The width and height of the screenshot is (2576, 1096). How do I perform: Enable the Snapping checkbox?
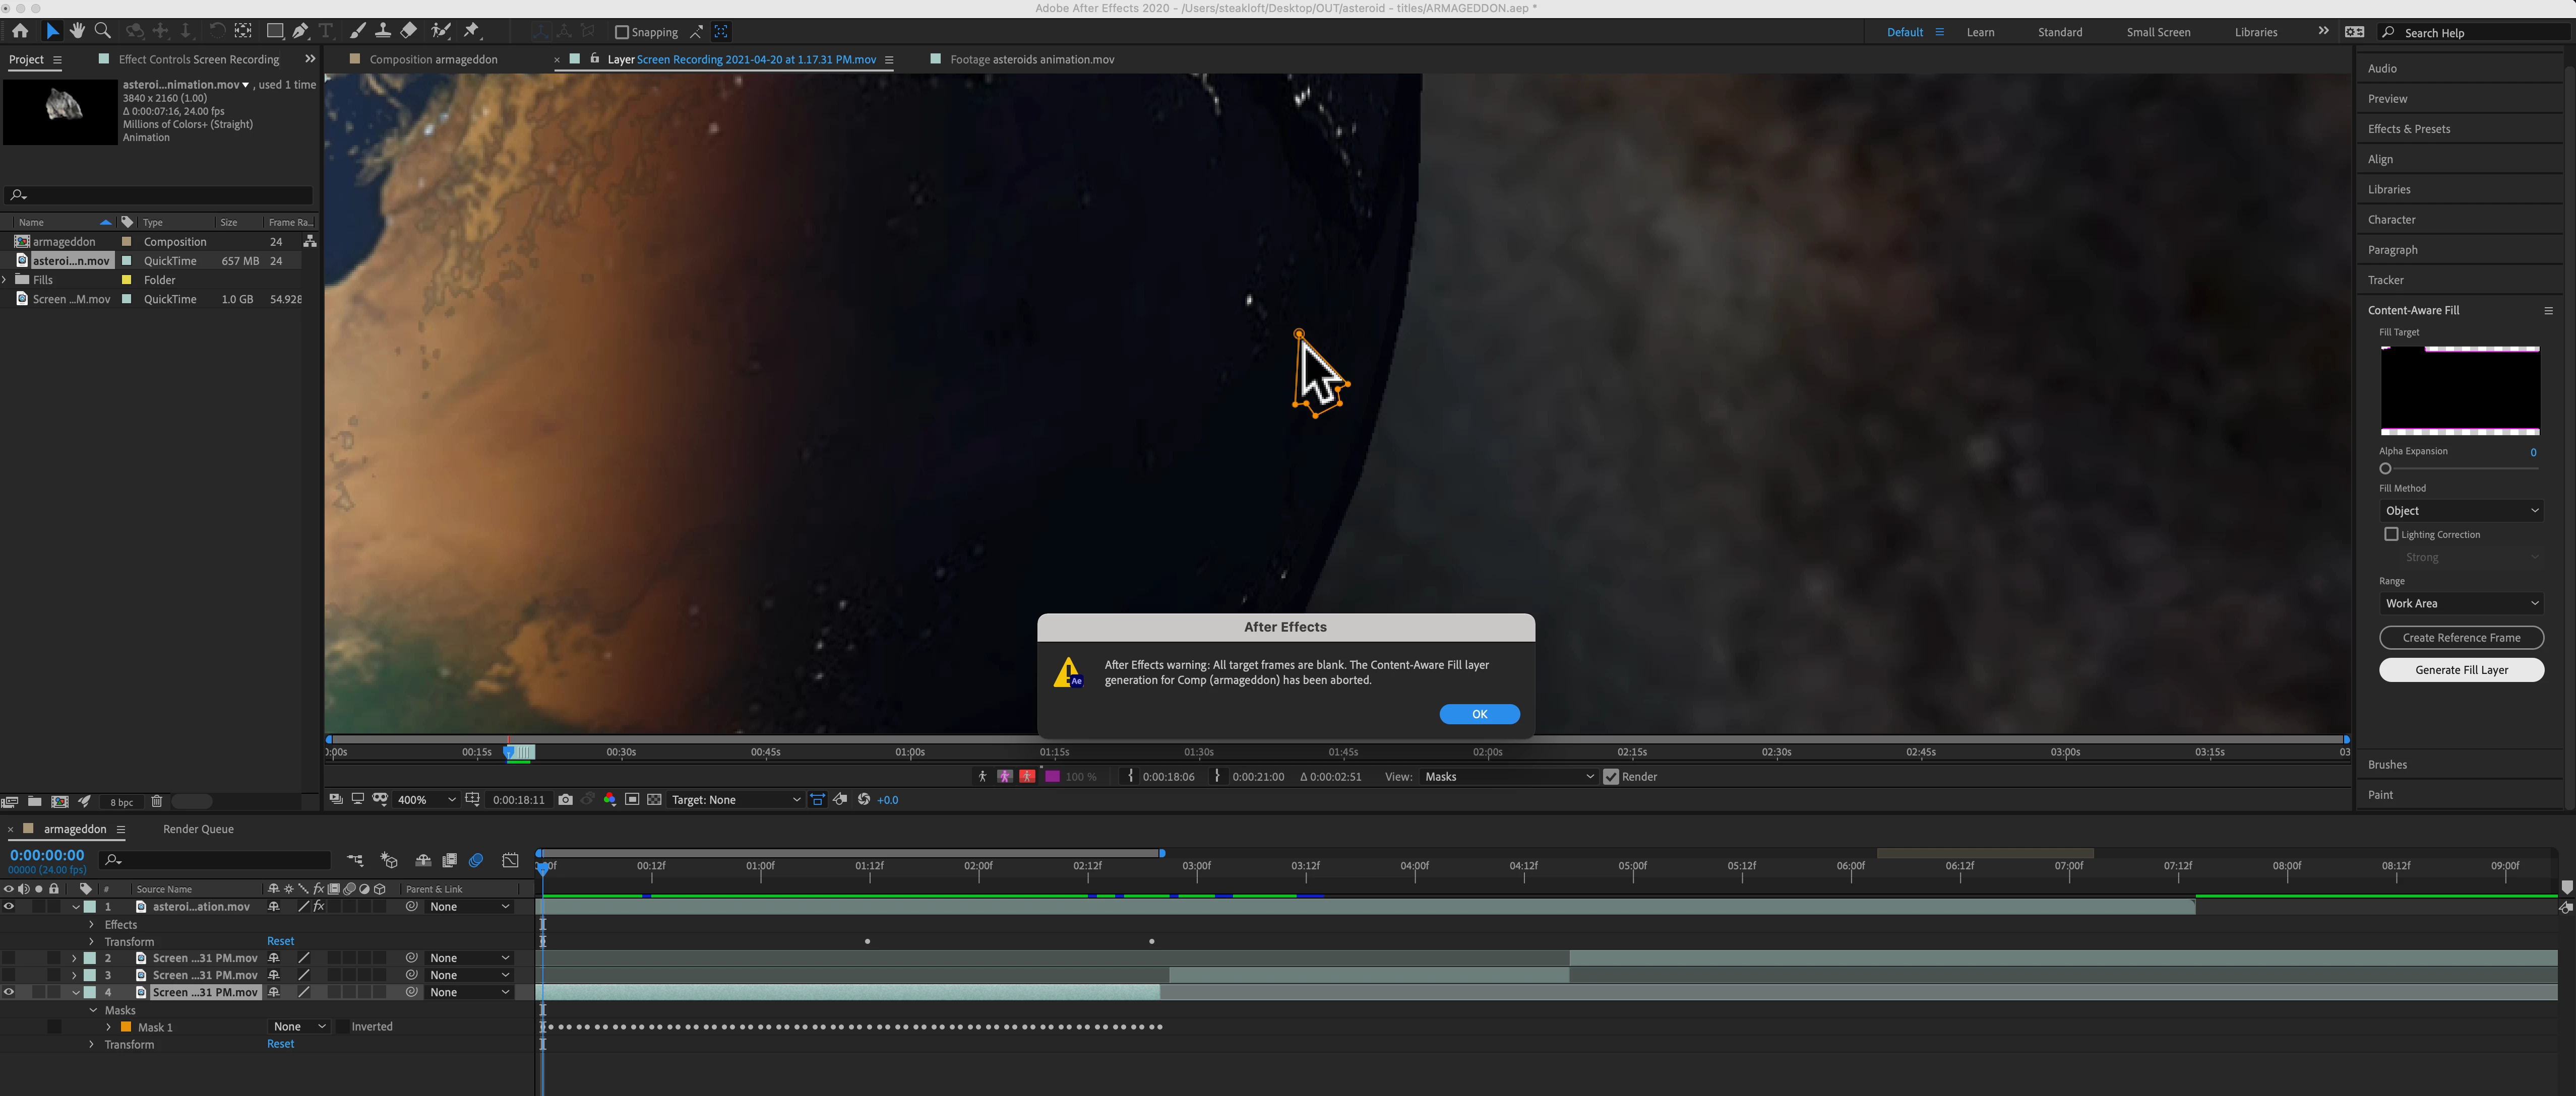(621, 32)
